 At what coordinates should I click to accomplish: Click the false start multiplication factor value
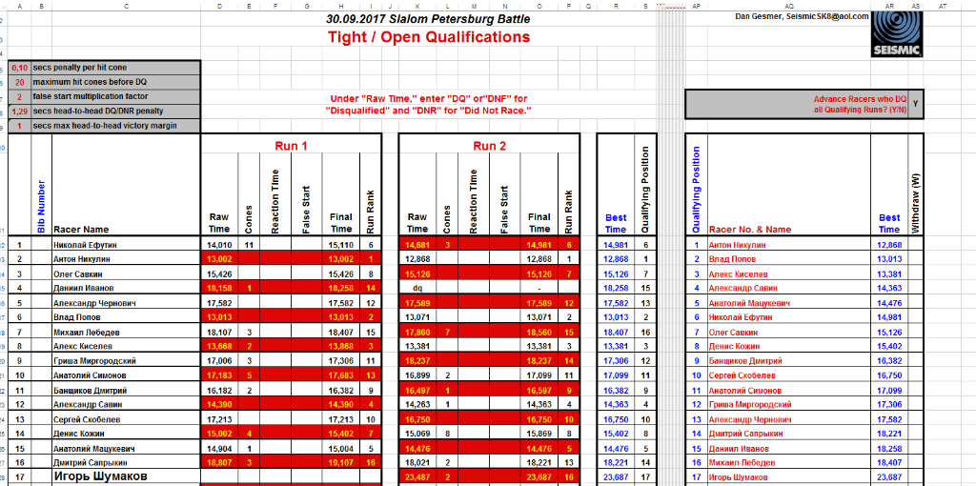(x=19, y=97)
